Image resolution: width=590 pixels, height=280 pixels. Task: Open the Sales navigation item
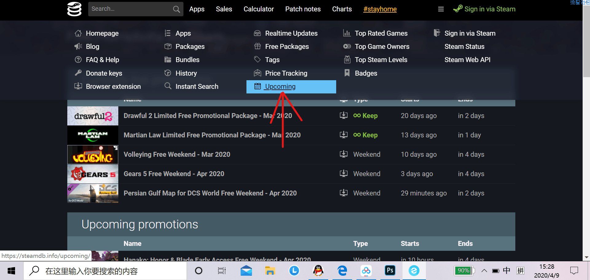pos(224,9)
